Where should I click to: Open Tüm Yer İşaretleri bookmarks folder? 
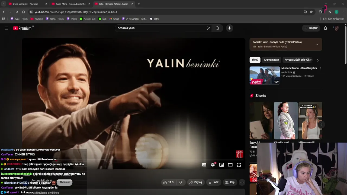point(334,19)
